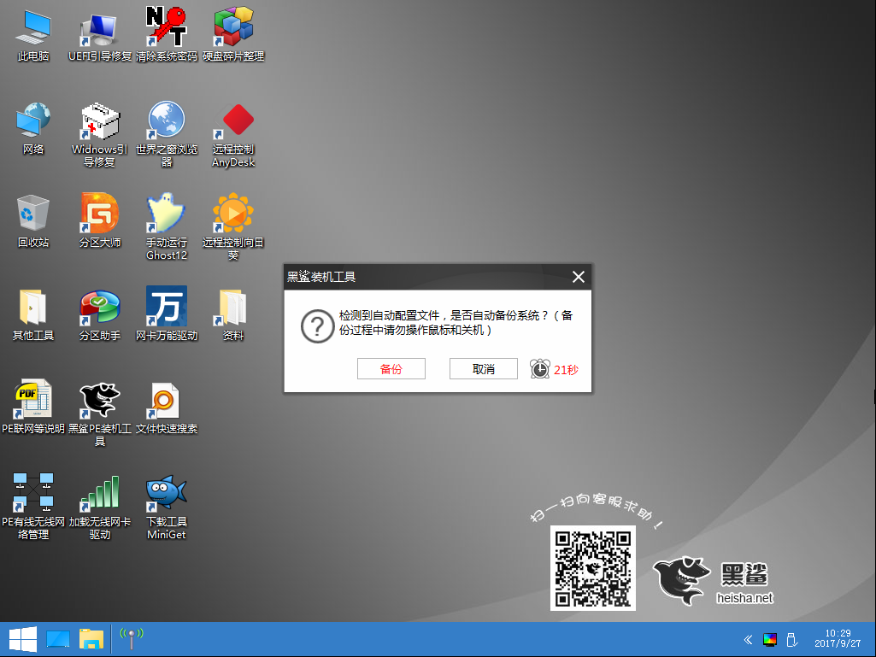Click the 网卡万能驱动 icon
The image size is (876, 657).
point(167,307)
